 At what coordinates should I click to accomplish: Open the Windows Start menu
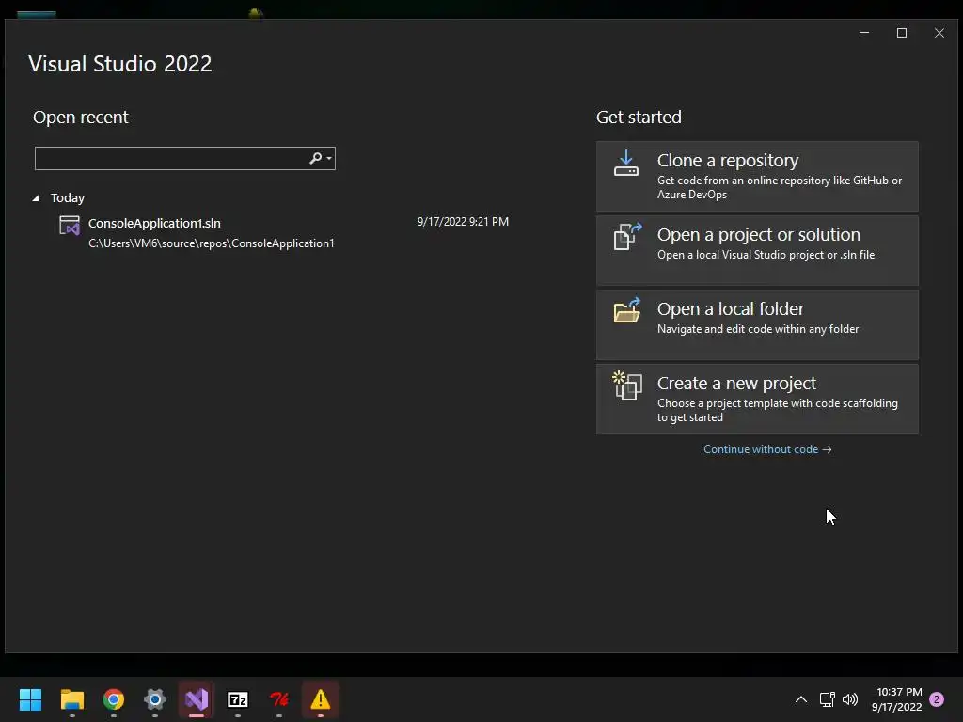30,699
